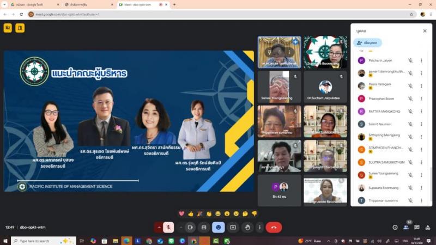Mute Samrit Naumsri microphone icon

[410, 124]
